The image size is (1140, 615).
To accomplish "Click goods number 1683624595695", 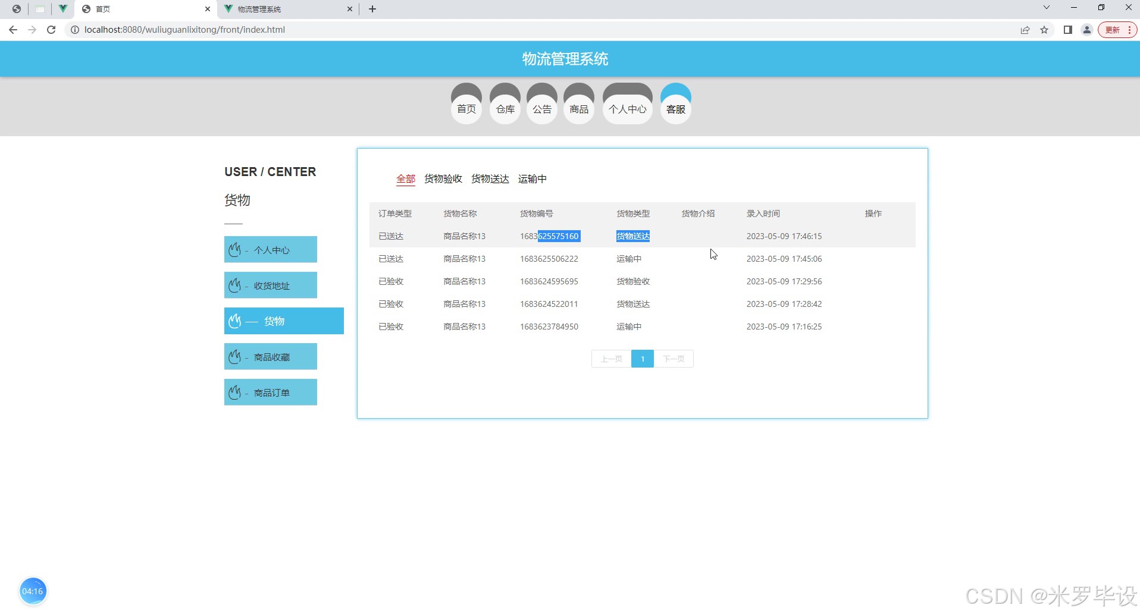I will [549, 281].
